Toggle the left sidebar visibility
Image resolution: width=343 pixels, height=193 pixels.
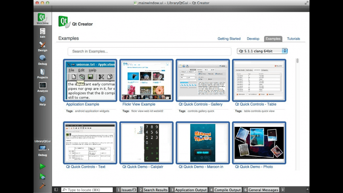click(56, 190)
